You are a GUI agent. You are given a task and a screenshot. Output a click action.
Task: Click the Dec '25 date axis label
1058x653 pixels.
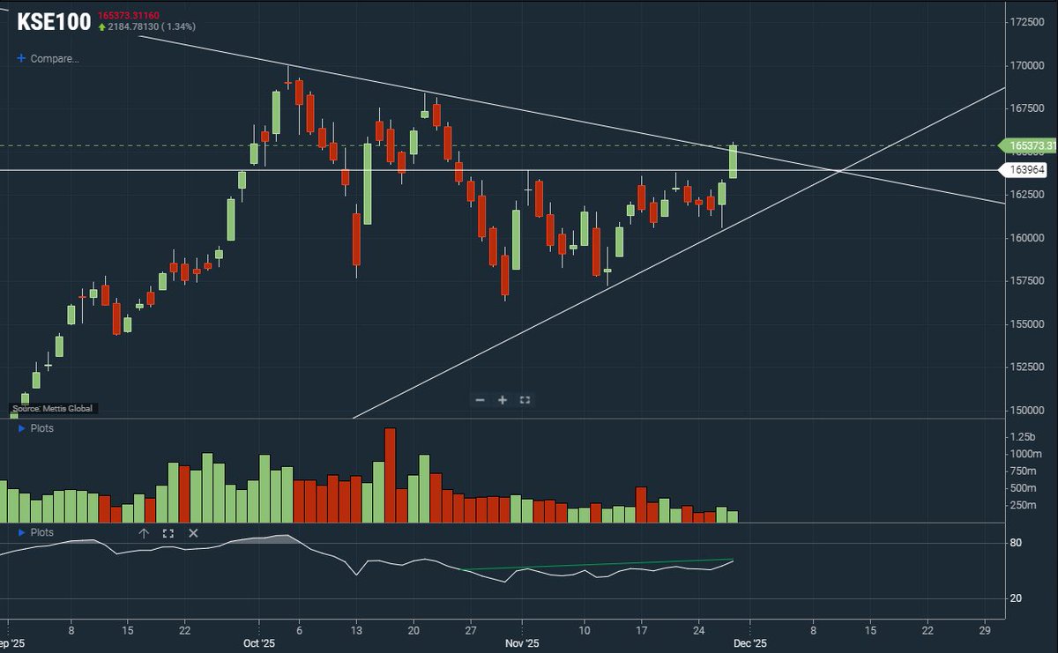(749, 643)
